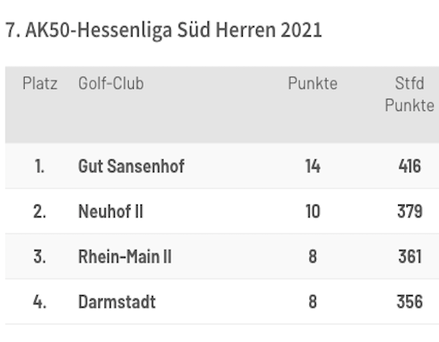This screenshot has width=439, height=342.
Task: Click the Punkte column header
Action: click(x=313, y=83)
